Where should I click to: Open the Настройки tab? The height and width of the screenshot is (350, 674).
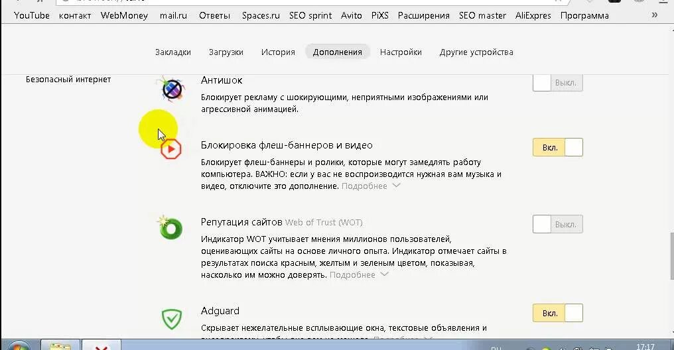(x=401, y=52)
